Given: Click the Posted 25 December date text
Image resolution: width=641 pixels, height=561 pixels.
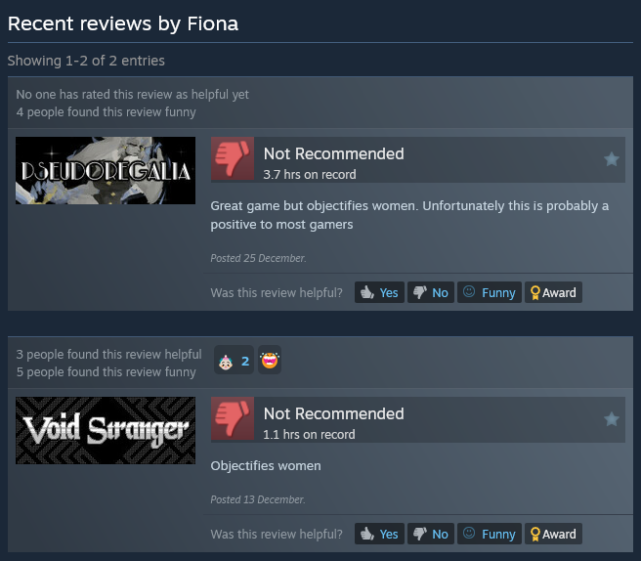Looking at the screenshot, I should [x=258, y=258].
